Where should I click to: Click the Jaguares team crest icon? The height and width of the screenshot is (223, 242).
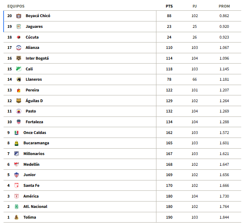[19, 27]
